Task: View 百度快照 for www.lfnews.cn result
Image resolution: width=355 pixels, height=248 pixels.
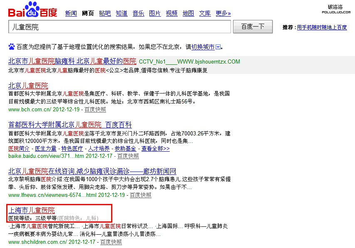Action: coord(140,195)
